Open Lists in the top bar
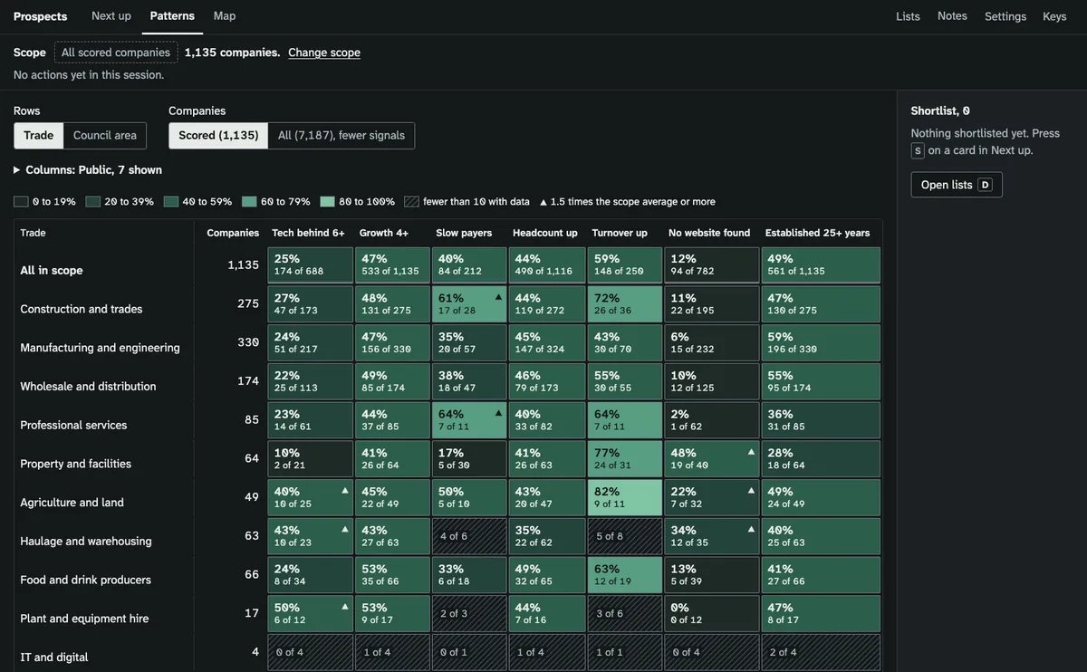Image resolution: width=1087 pixels, height=672 pixels. pyautogui.click(x=908, y=16)
